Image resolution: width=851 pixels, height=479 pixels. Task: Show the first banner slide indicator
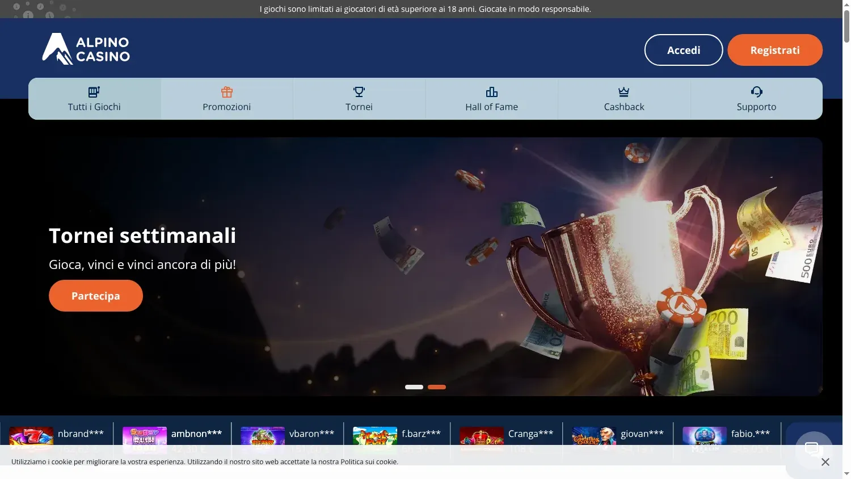pyautogui.click(x=414, y=387)
